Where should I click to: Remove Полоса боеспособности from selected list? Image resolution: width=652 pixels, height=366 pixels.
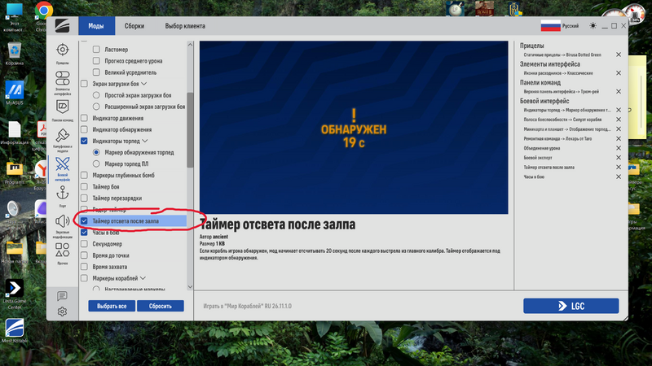coord(619,120)
